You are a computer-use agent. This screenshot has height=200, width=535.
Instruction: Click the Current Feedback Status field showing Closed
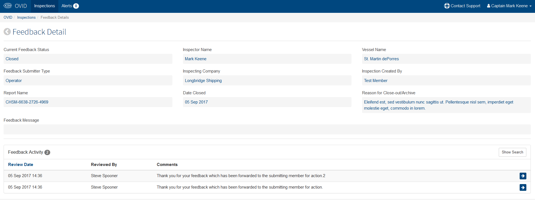click(x=88, y=59)
